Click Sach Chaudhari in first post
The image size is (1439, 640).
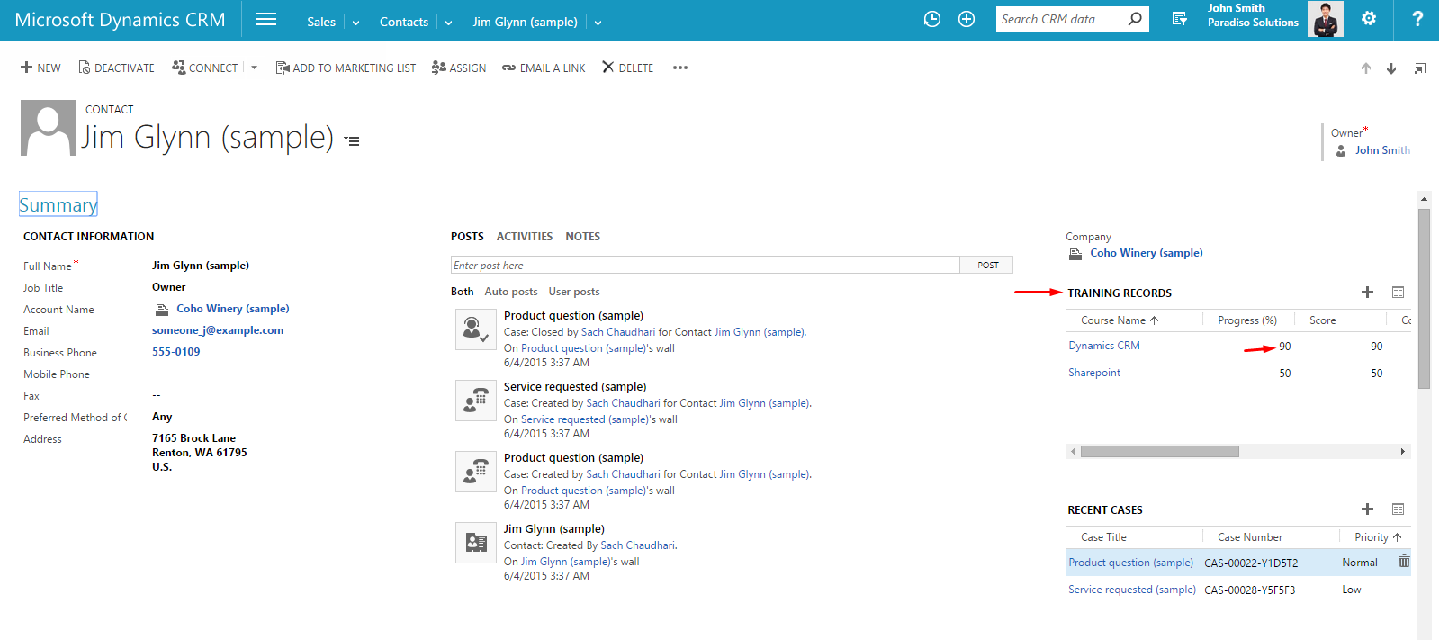coord(618,332)
